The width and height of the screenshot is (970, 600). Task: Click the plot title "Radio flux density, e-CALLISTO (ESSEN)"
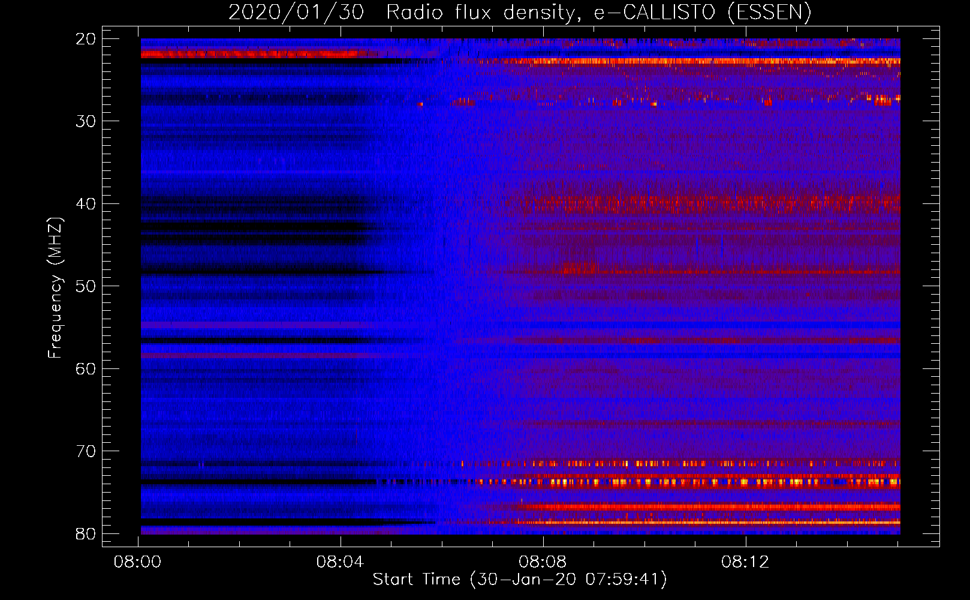pyautogui.click(x=598, y=13)
